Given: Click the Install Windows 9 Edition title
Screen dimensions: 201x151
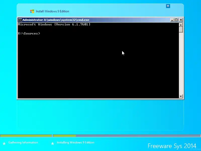Looking at the screenshot, I should click(x=53, y=11).
